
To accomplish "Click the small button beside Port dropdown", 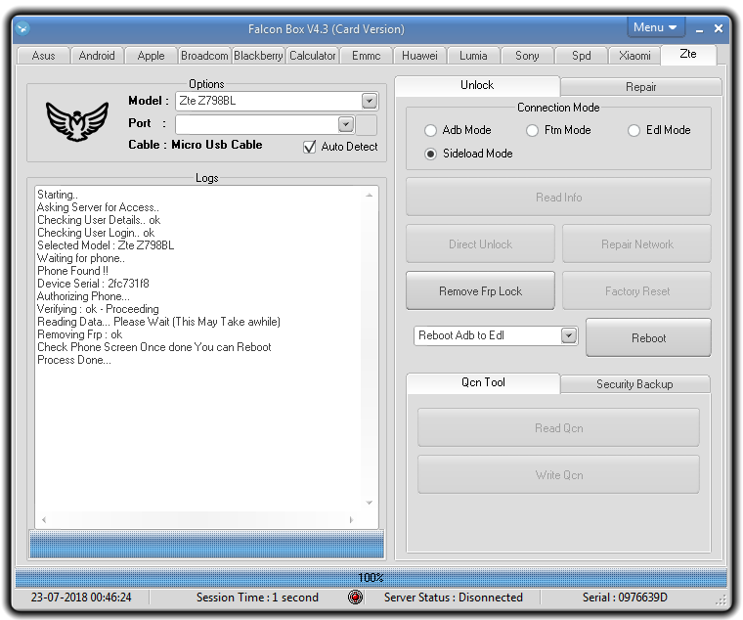I will tap(367, 125).
